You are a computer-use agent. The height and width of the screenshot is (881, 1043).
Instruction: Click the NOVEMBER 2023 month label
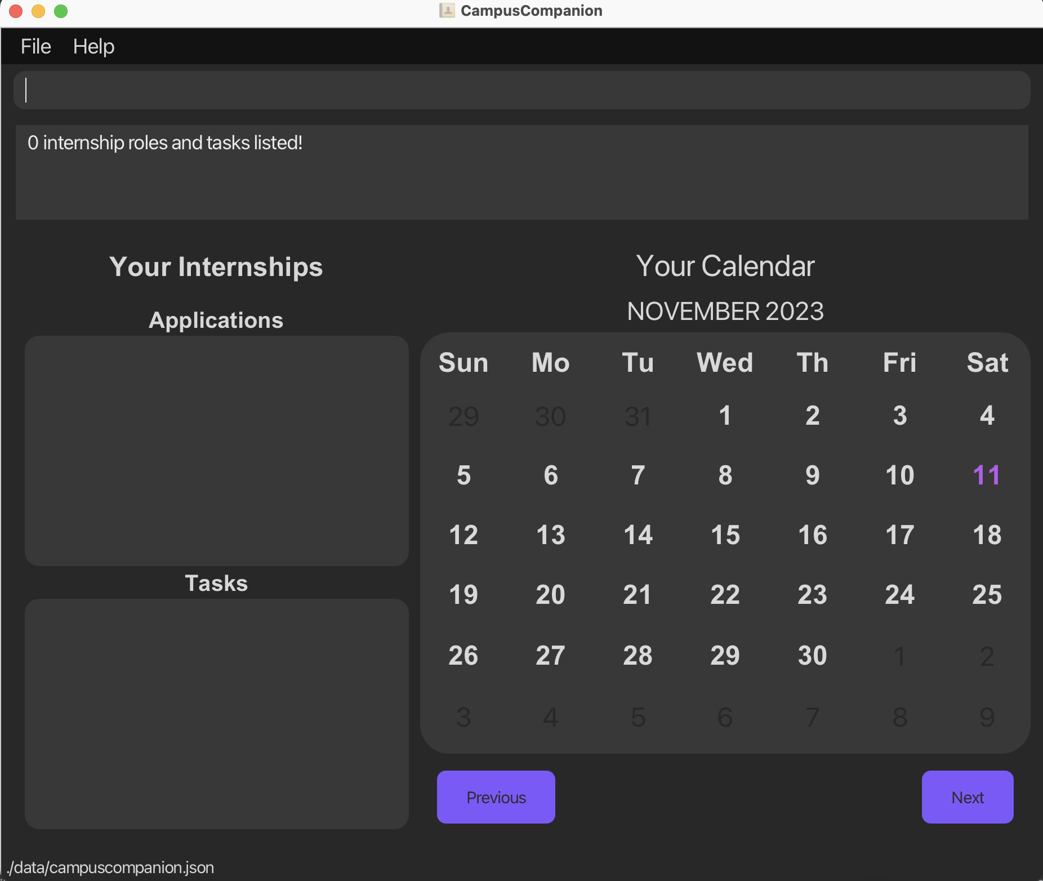[x=725, y=312]
